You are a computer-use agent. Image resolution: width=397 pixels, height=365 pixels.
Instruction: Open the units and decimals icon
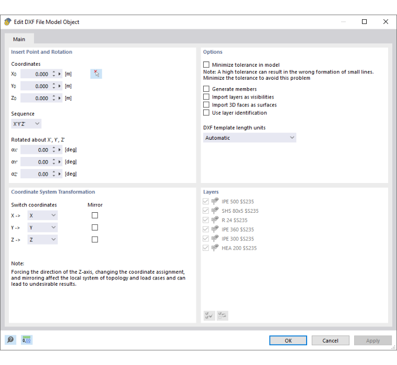tap(27, 340)
